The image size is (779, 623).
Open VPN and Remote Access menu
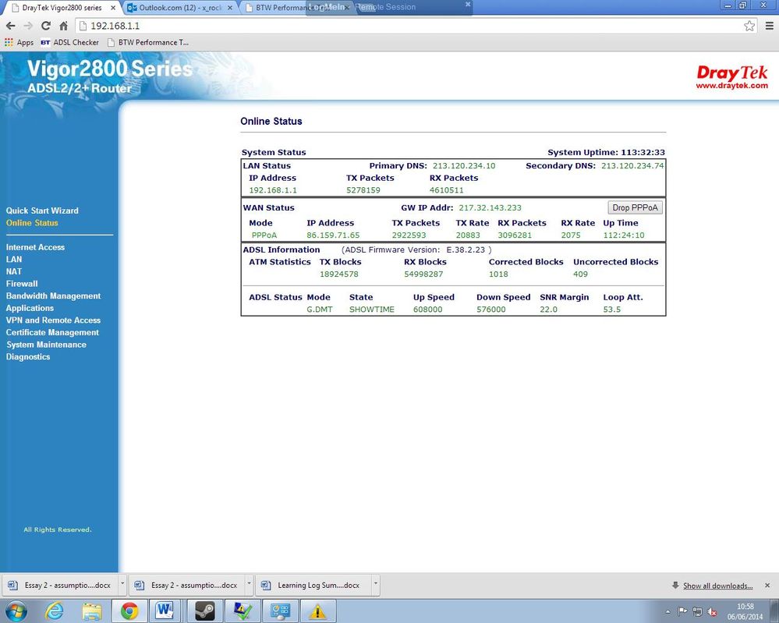pos(53,320)
